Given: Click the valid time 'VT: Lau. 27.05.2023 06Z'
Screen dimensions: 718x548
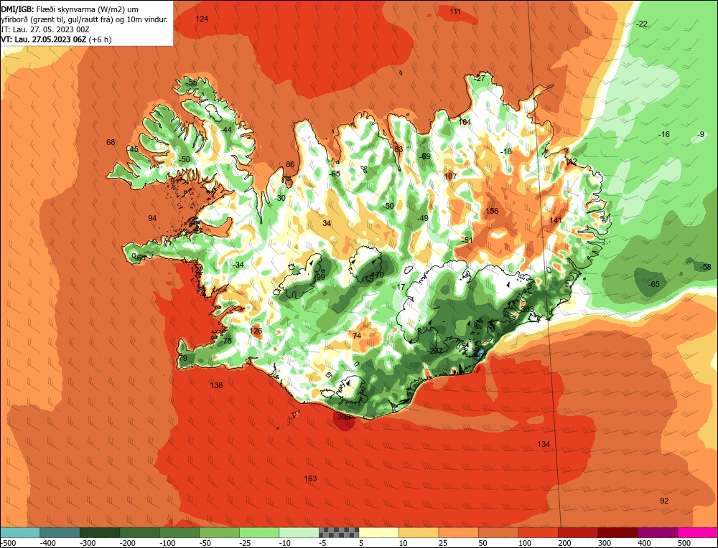Looking at the screenshot, I should (44, 39).
